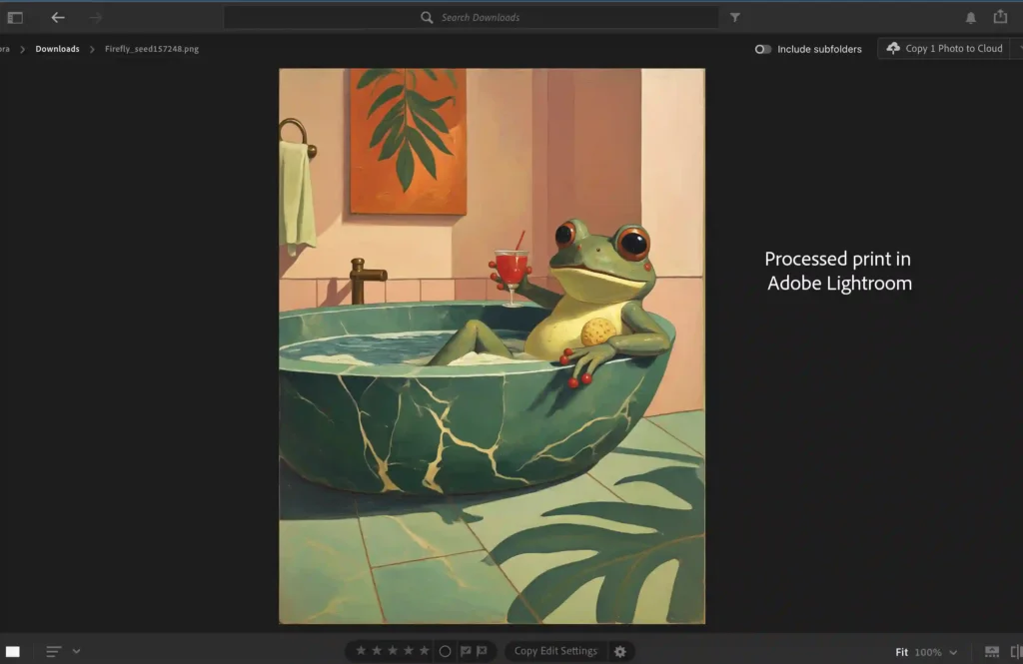Image resolution: width=1023 pixels, height=664 pixels.
Task: Navigate to Downloads breadcrumb folder
Action: (57, 49)
